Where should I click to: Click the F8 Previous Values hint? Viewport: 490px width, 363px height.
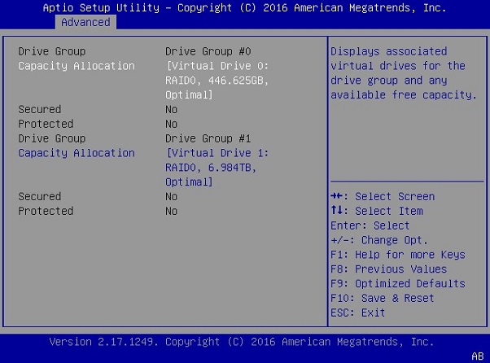coord(389,269)
